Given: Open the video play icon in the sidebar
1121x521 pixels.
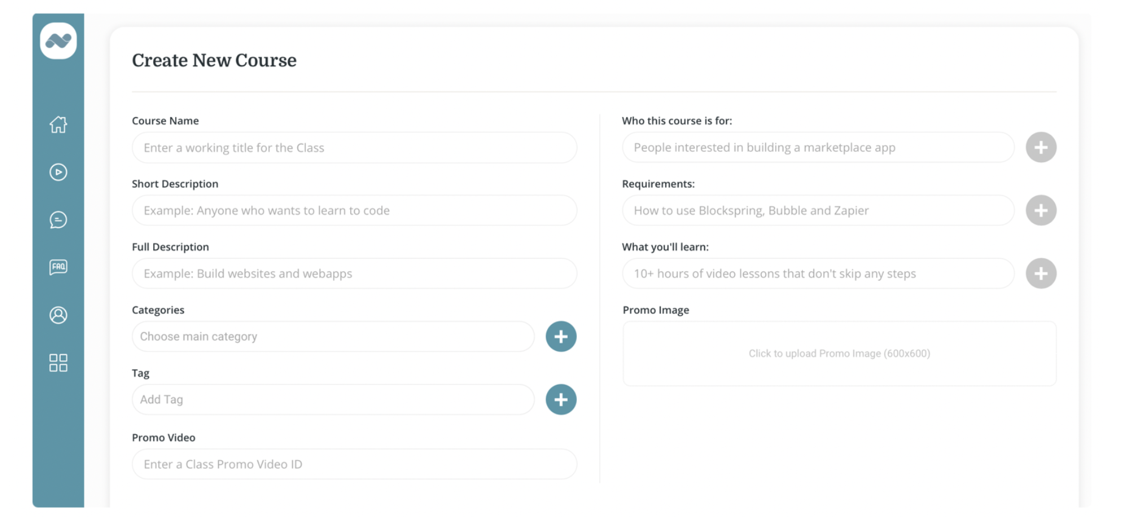Looking at the screenshot, I should (x=58, y=172).
